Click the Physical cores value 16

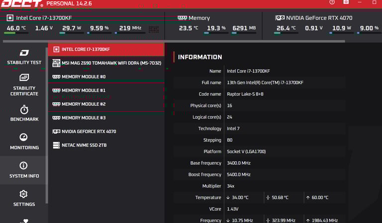(229, 106)
